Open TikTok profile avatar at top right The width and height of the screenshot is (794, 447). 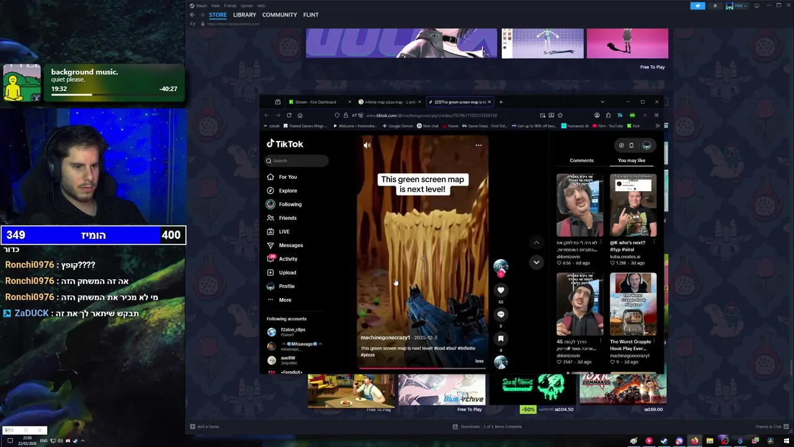pos(646,145)
